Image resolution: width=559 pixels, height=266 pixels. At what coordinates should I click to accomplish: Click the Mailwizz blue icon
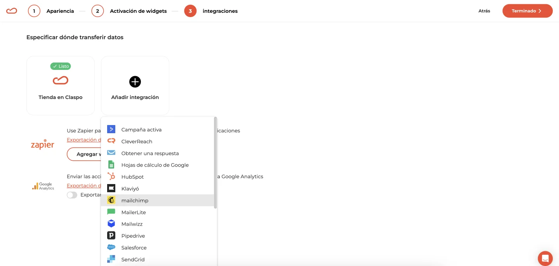111,224
